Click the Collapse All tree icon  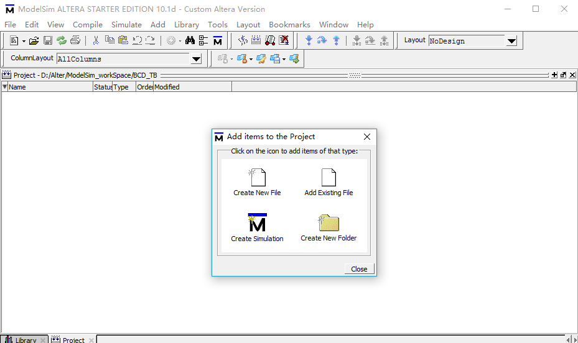(x=203, y=40)
